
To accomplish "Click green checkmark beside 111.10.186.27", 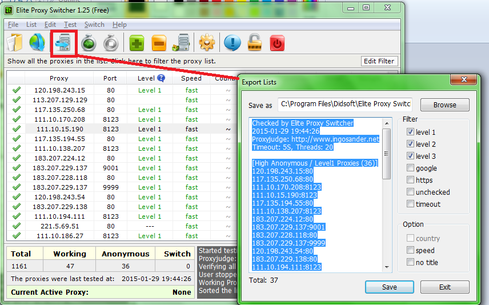I will [16, 236].
